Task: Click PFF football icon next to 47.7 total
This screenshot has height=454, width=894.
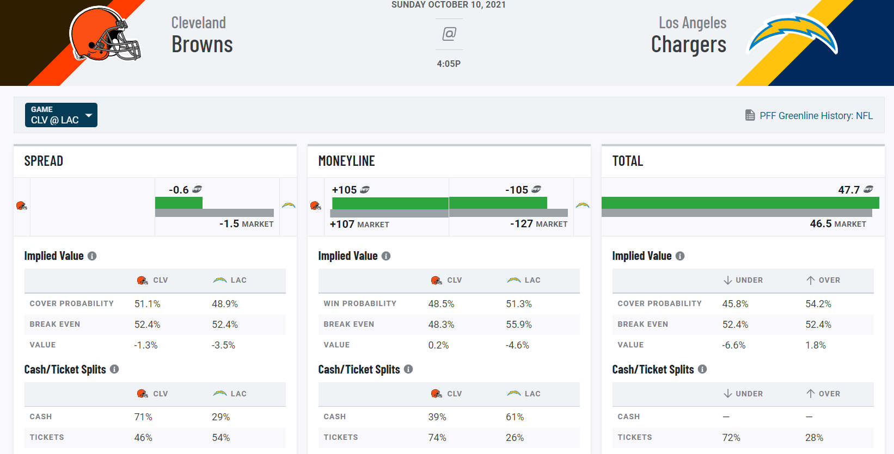Action: coord(868,189)
